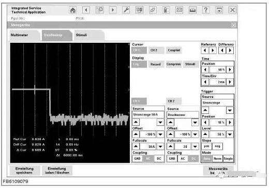Viewport: 269px width, 188px height.
Task: Increase Time/Div with right arrow
Action: click(x=230, y=82)
